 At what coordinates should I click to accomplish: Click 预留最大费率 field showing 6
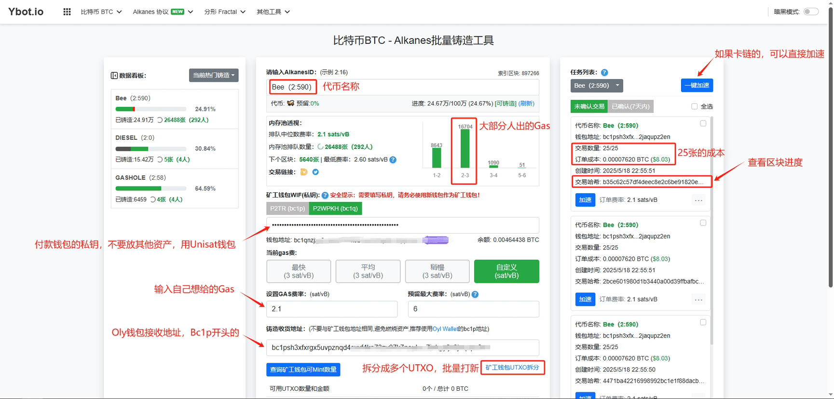[x=473, y=309]
